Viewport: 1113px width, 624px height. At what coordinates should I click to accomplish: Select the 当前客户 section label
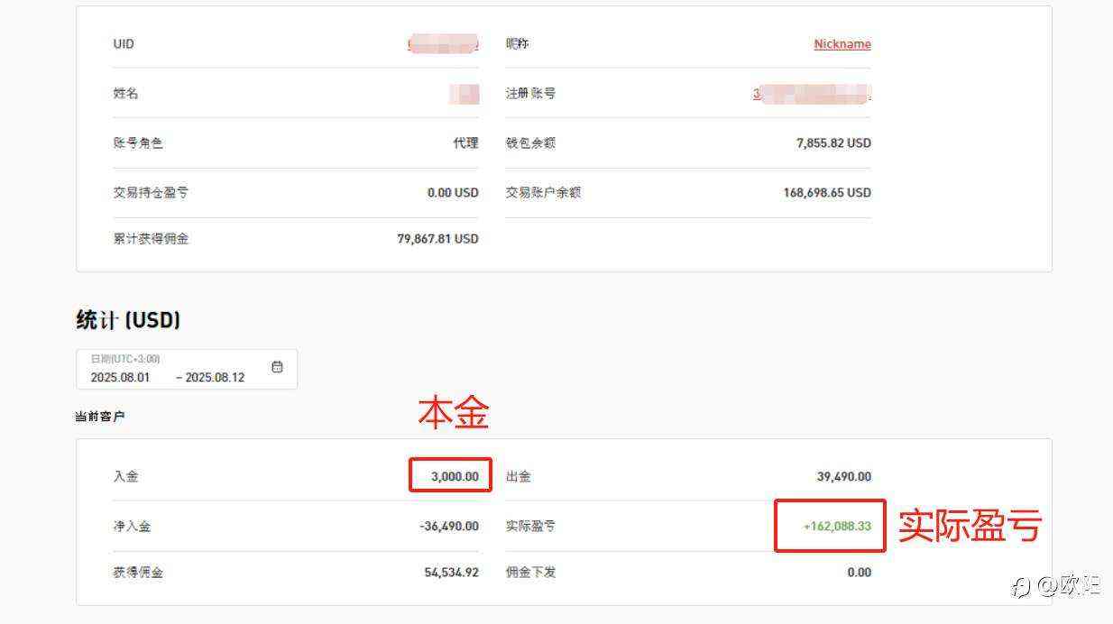point(99,418)
